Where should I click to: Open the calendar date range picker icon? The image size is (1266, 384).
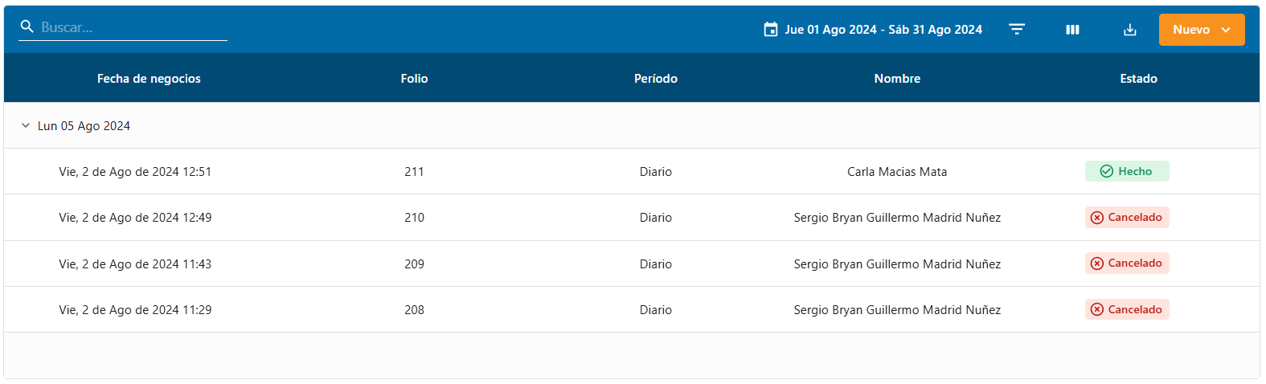[770, 30]
